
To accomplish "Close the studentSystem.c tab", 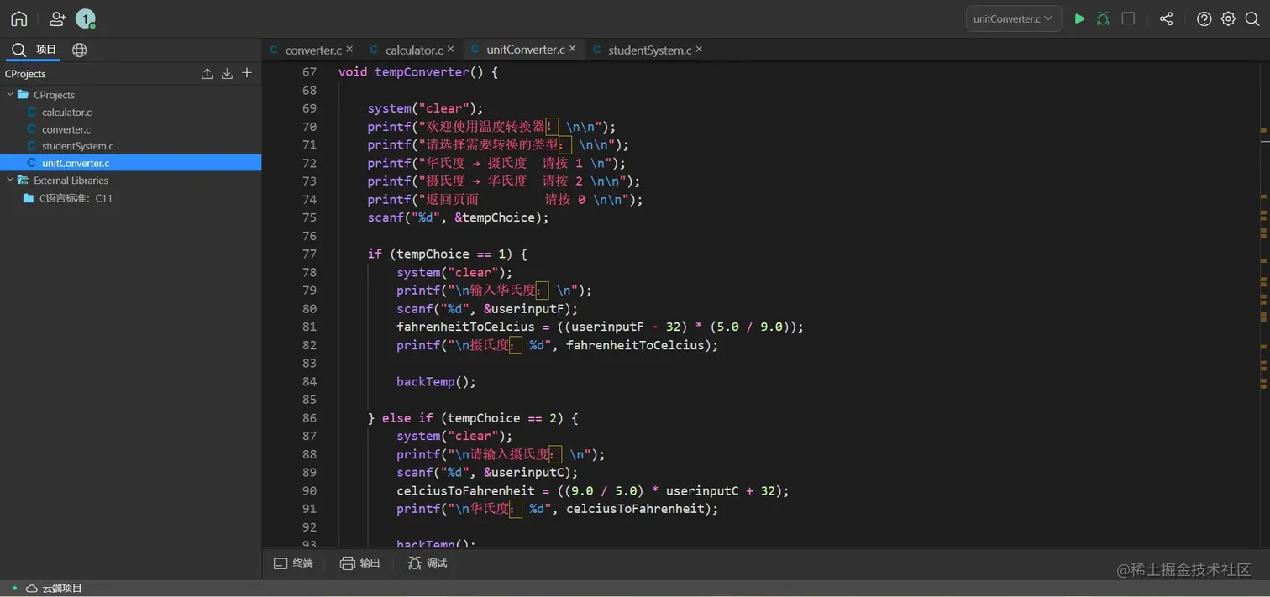I will 699,50.
